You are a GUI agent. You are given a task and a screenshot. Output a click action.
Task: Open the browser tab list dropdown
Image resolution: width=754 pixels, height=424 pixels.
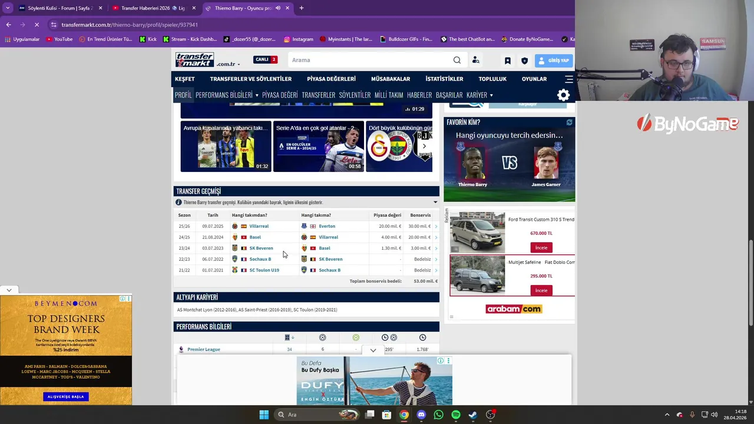[x=7, y=8]
